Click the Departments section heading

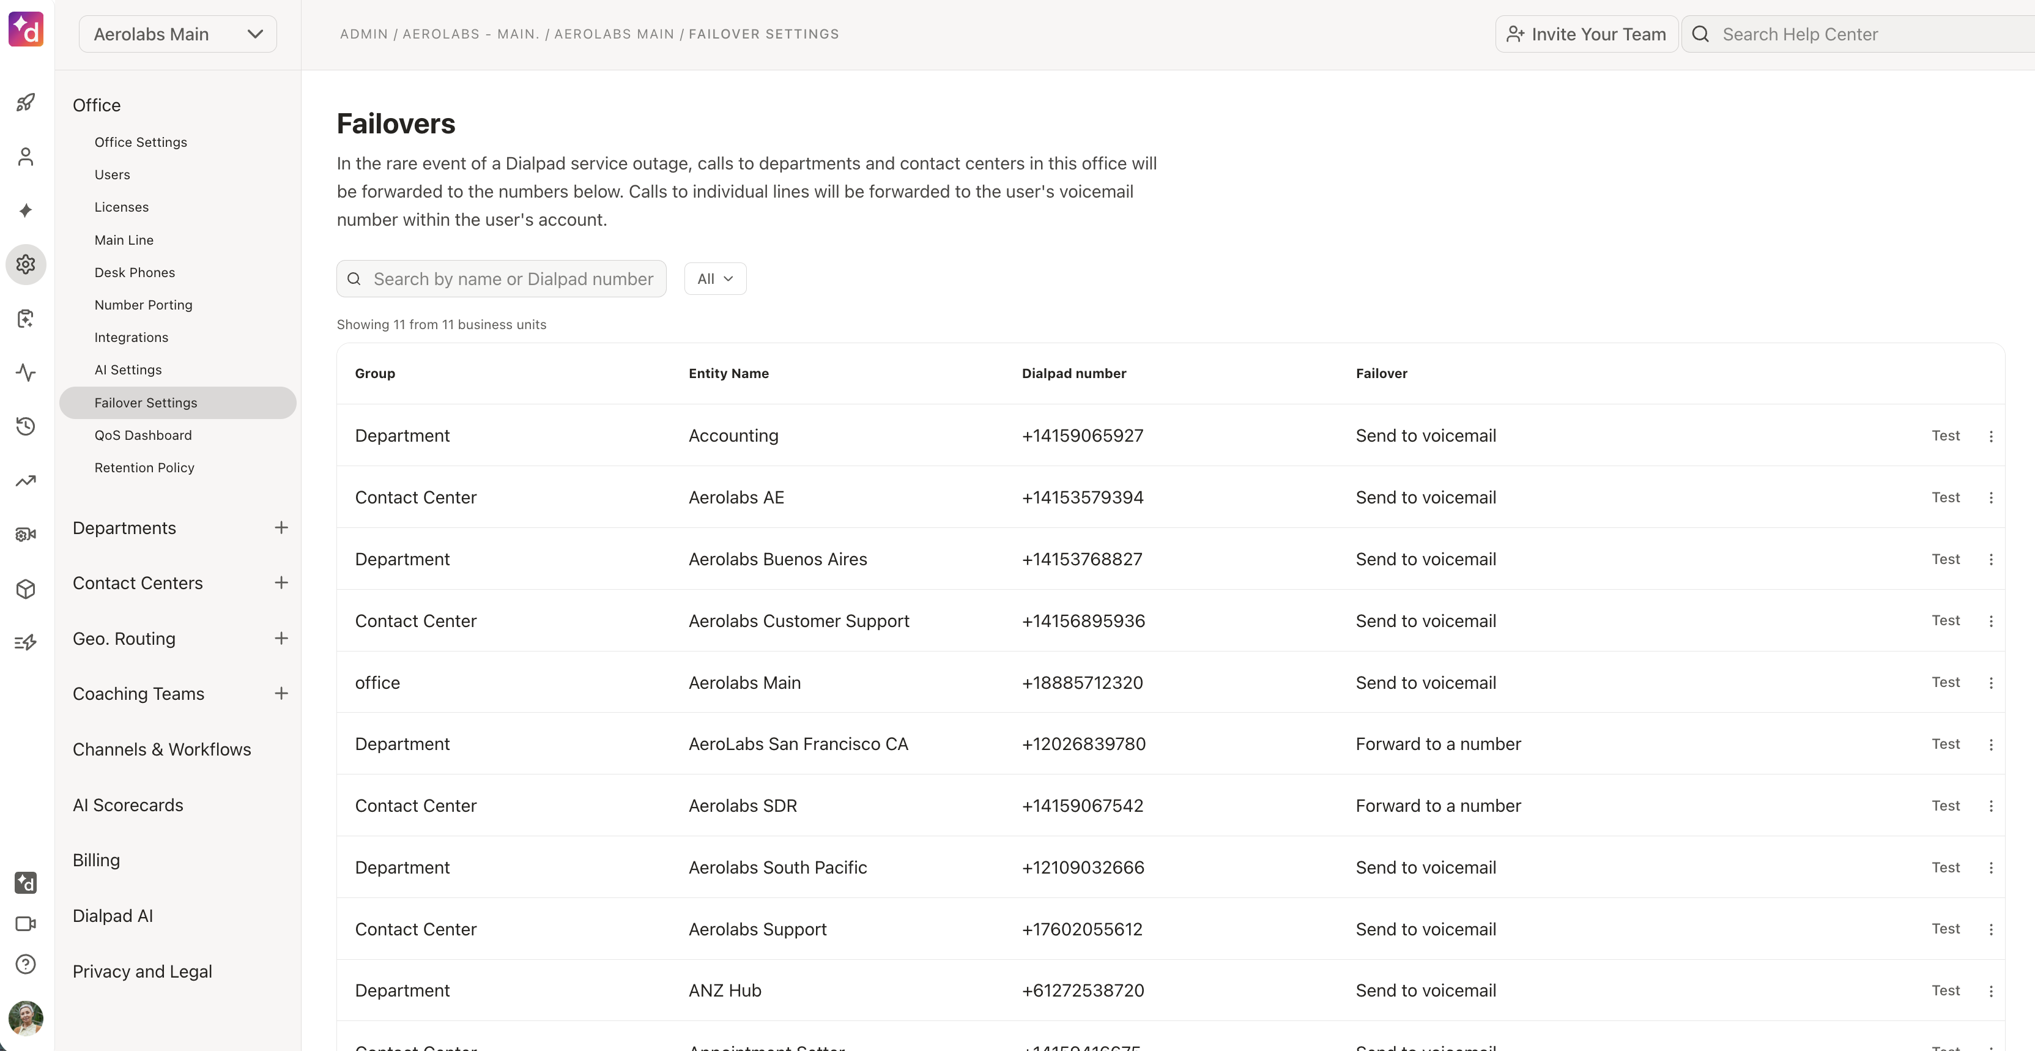coord(124,528)
